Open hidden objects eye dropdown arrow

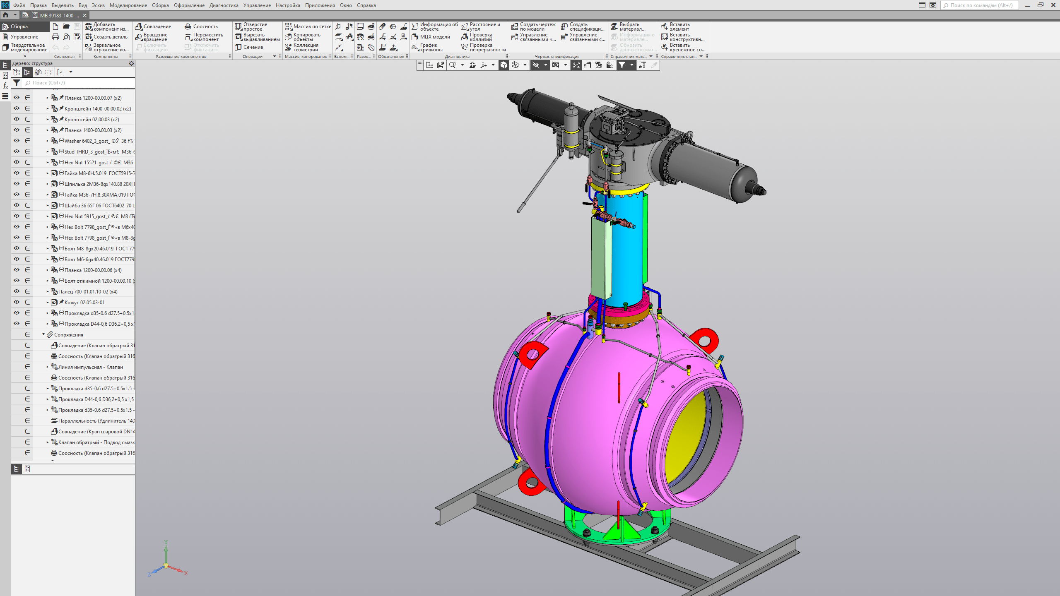(545, 65)
